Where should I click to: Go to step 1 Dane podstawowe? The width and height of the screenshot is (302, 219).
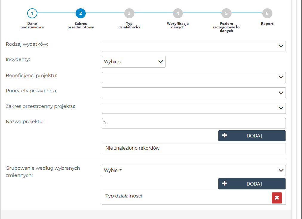[32, 13]
